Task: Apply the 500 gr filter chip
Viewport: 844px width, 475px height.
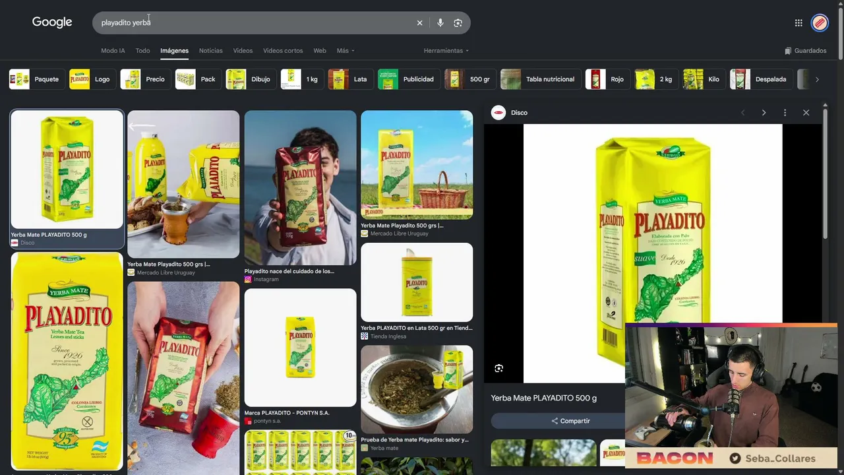Action: (x=470, y=79)
